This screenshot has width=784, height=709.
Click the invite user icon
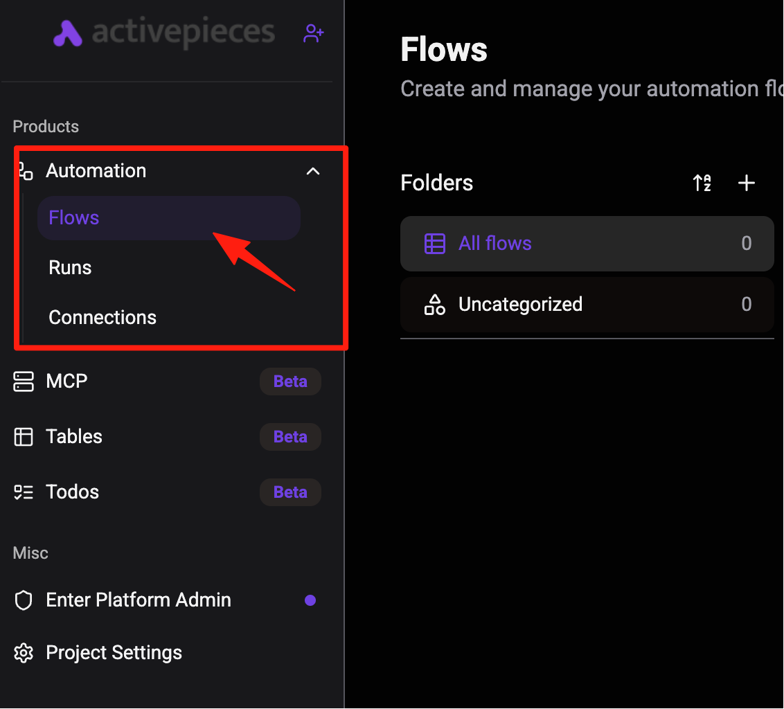pyautogui.click(x=314, y=33)
